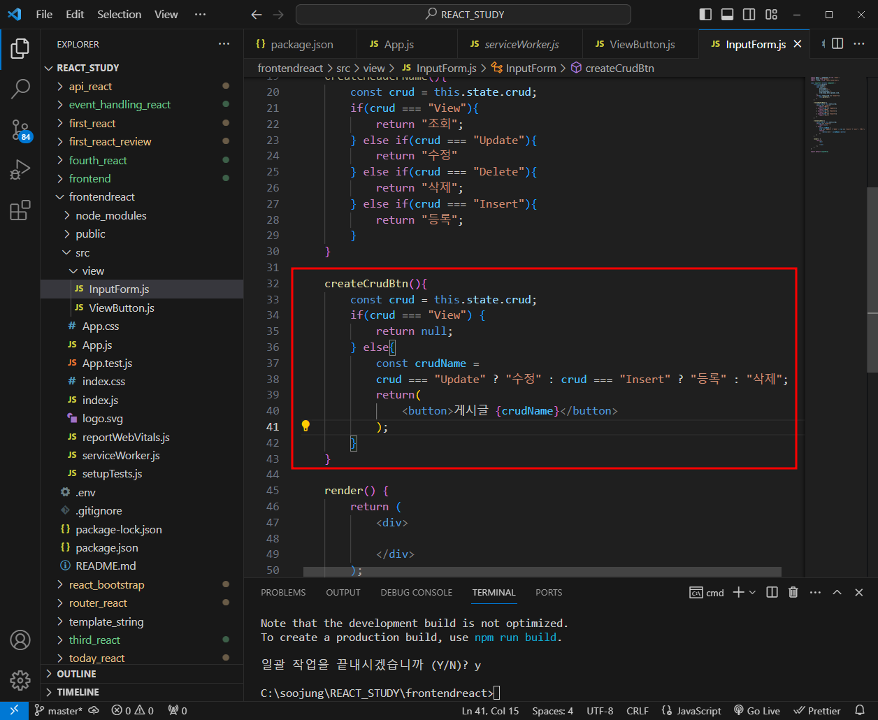Toggle the primary side bar layout icon
This screenshot has width=878, height=720.
pos(705,15)
